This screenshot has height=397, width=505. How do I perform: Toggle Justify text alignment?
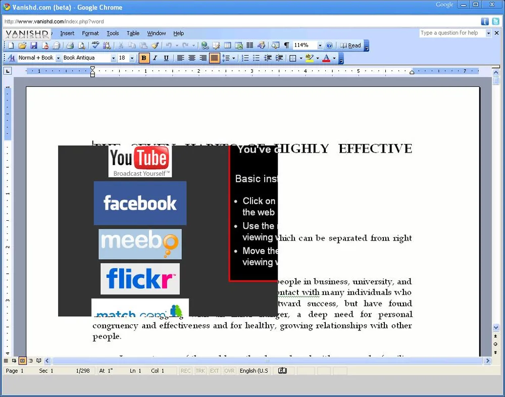click(215, 58)
